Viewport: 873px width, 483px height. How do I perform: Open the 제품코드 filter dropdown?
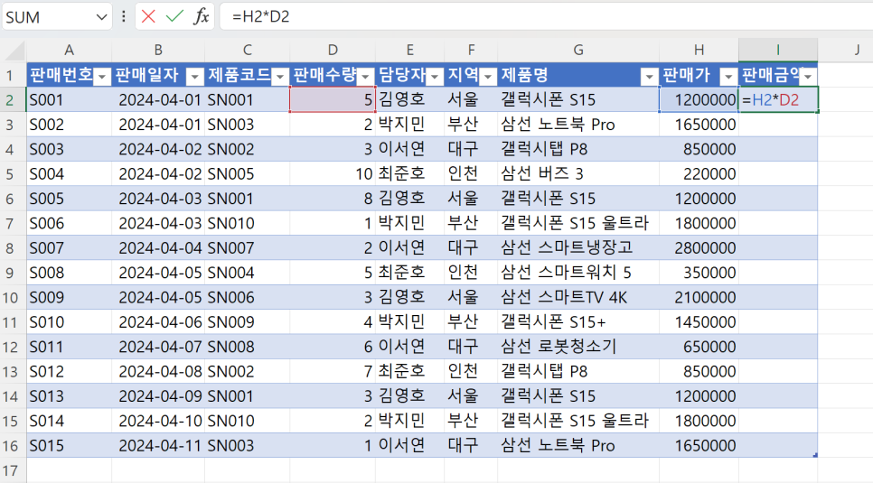[280, 76]
